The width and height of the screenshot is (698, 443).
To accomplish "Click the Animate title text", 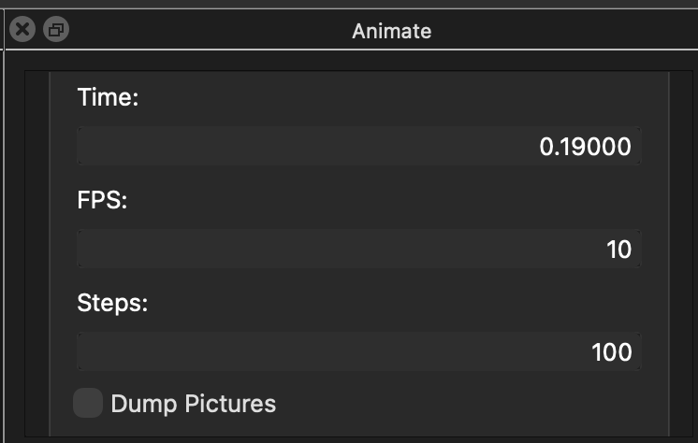I will click(x=391, y=30).
